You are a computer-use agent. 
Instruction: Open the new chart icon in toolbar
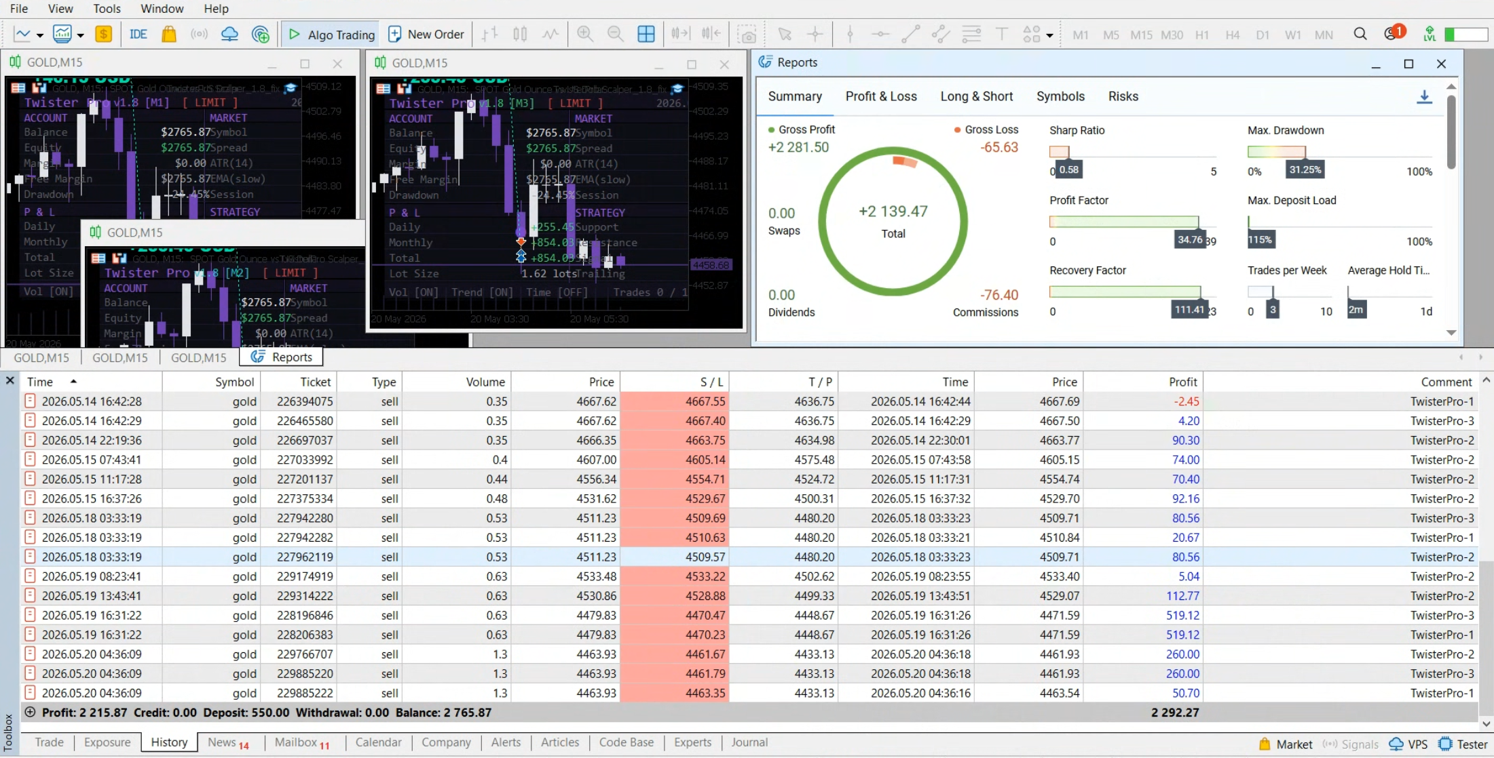(x=22, y=34)
